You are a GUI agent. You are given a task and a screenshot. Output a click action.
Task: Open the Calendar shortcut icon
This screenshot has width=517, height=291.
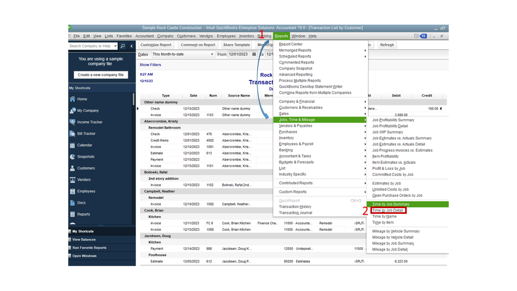click(x=72, y=145)
